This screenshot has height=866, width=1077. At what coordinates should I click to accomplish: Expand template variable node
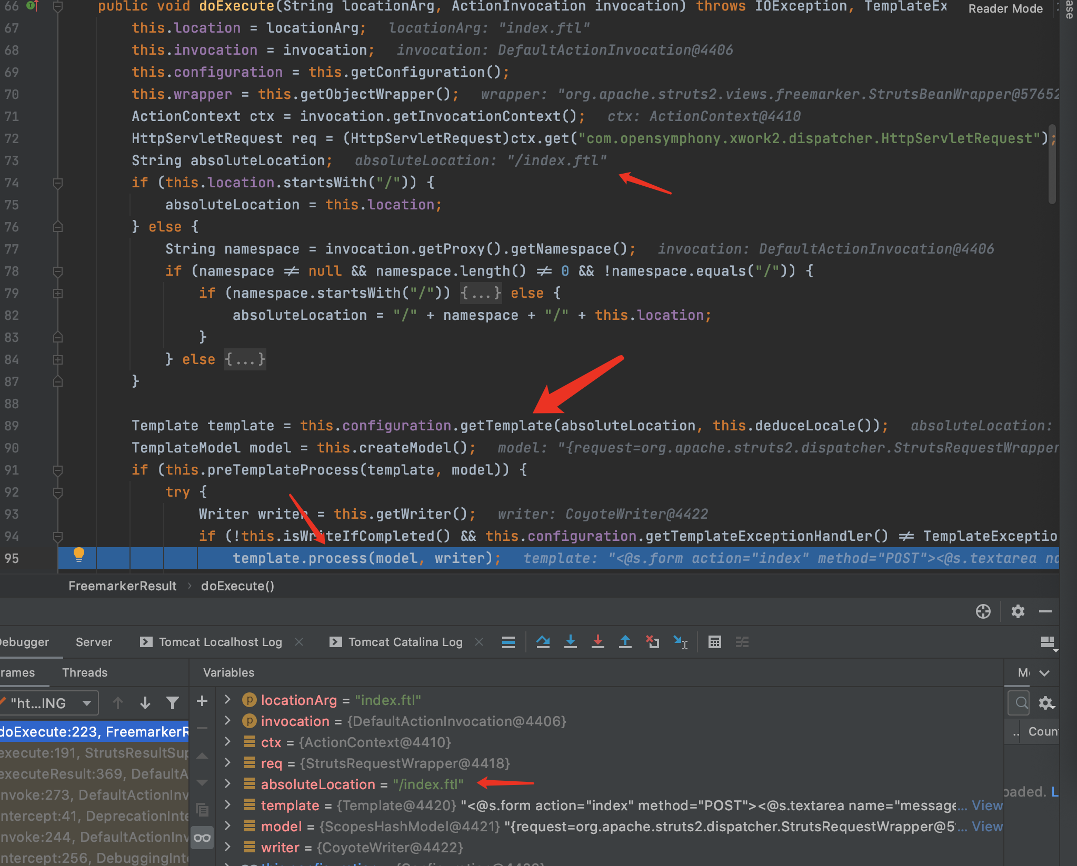point(227,804)
